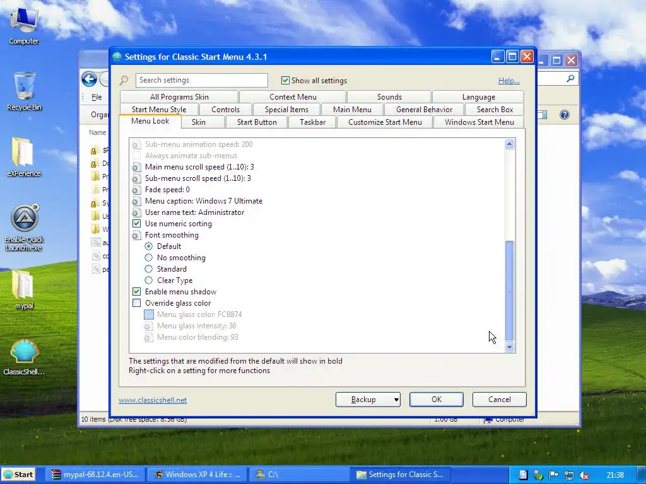Click the OK button
The height and width of the screenshot is (484, 646).
point(437,399)
